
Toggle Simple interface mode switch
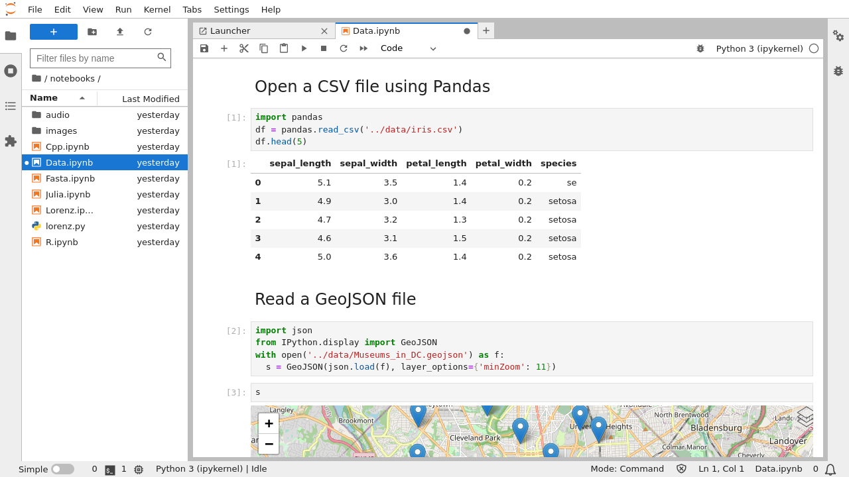[62, 469]
